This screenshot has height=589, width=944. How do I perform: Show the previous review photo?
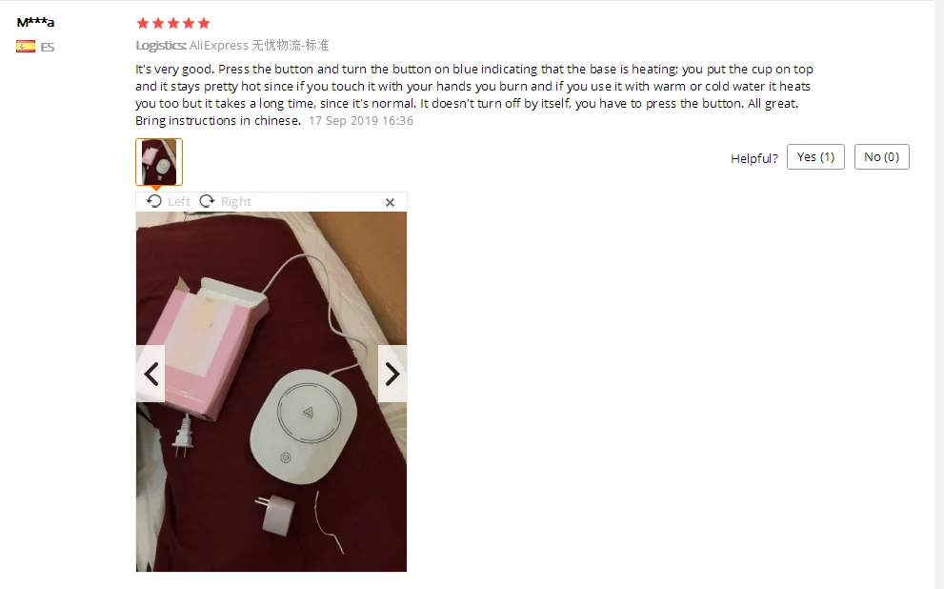(x=151, y=374)
